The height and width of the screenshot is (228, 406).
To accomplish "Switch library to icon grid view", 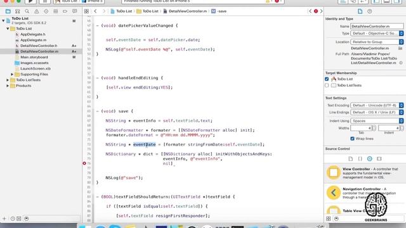I will coord(329,218).
